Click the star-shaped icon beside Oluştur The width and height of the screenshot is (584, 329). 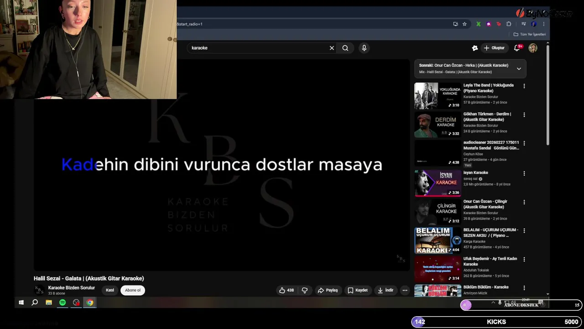(475, 48)
